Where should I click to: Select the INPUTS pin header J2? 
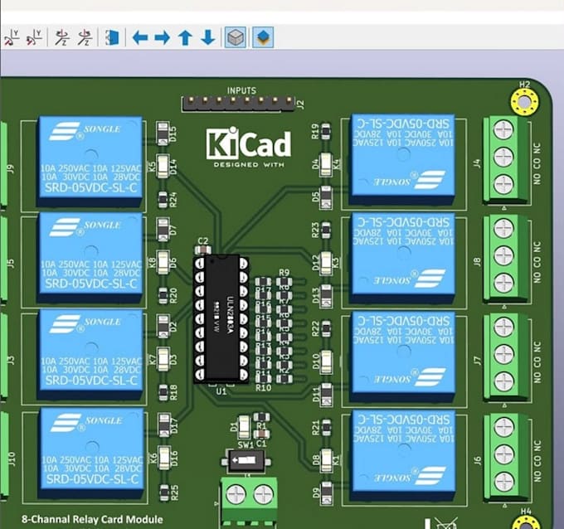click(239, 104)
